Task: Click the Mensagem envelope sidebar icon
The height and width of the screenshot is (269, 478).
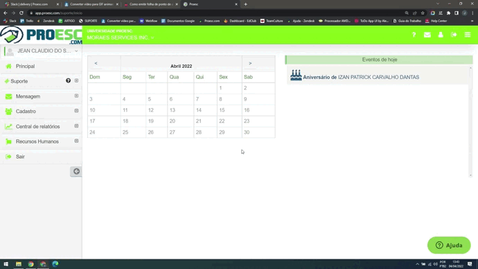Action: click(8, 96)
